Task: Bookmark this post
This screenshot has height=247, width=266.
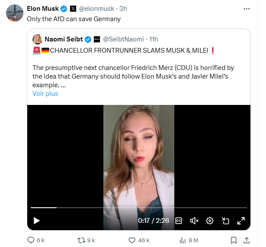Action: point(234,240)
